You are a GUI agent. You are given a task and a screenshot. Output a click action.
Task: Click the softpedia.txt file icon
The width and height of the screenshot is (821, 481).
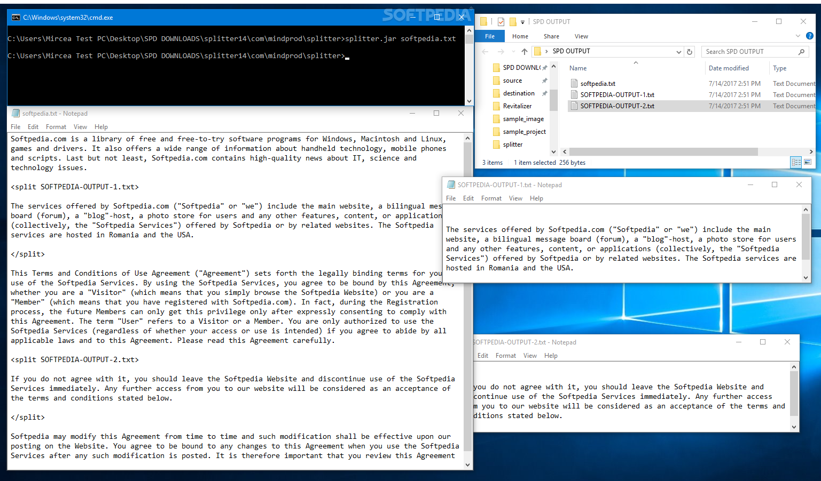click(574, 83)
